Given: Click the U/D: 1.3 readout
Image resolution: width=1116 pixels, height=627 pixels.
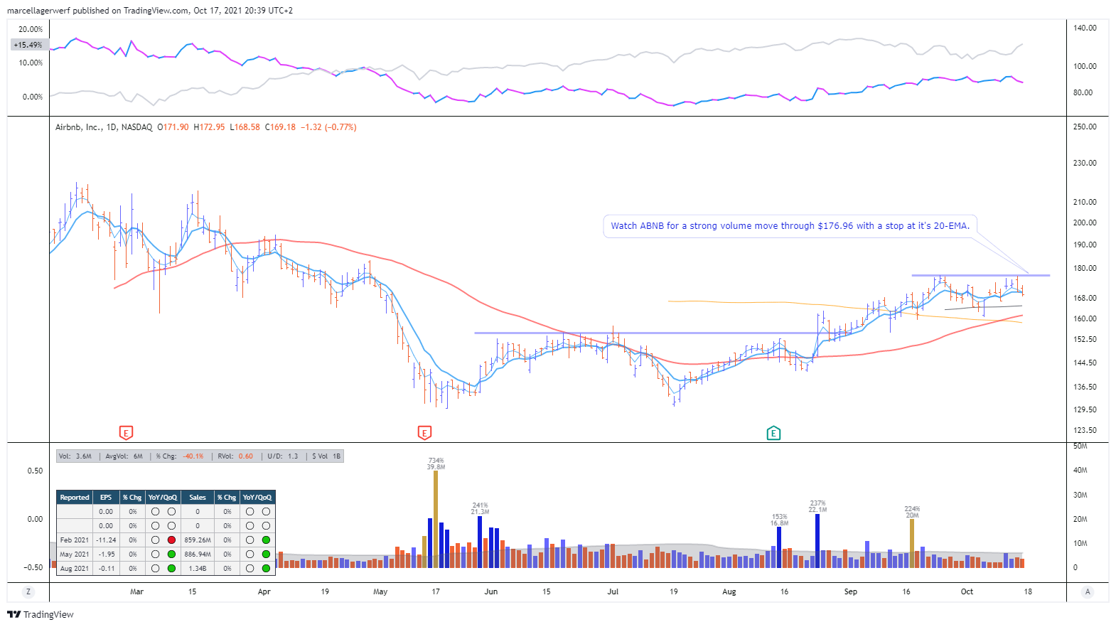Looking at the screenshot, I should pyautogui.click(x=283, y=456).
